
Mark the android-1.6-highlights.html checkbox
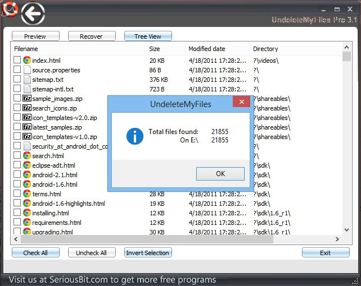[x=17, y=202]
